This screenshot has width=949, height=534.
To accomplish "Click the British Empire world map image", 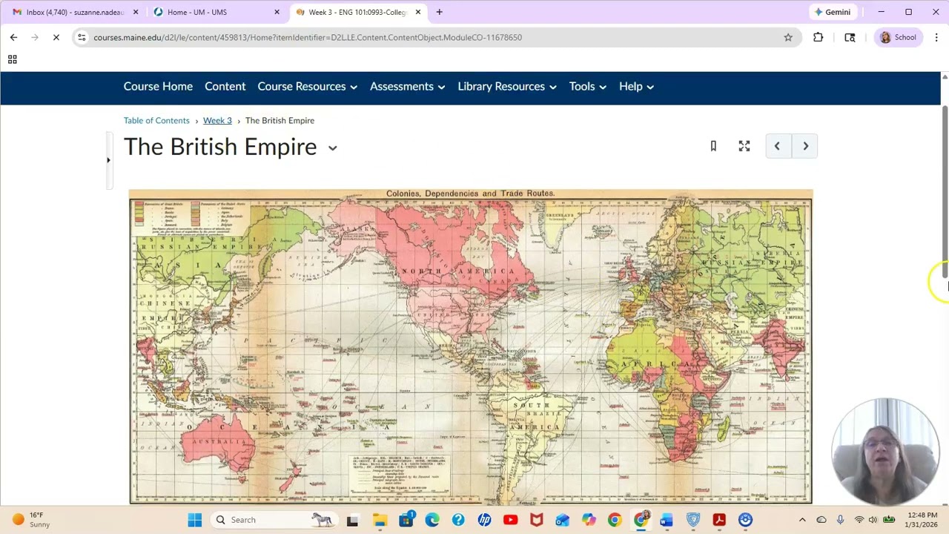I will point(471,346).
